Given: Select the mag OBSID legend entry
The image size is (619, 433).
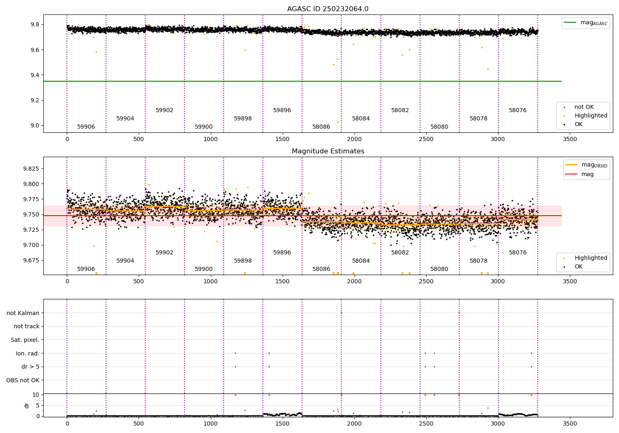Looking at the screenshot, I should [586, 165].
